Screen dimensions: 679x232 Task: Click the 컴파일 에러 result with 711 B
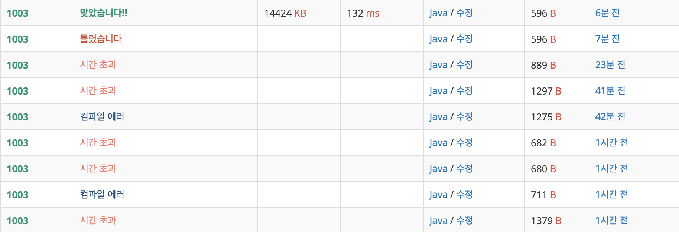[x=102, y=195]
